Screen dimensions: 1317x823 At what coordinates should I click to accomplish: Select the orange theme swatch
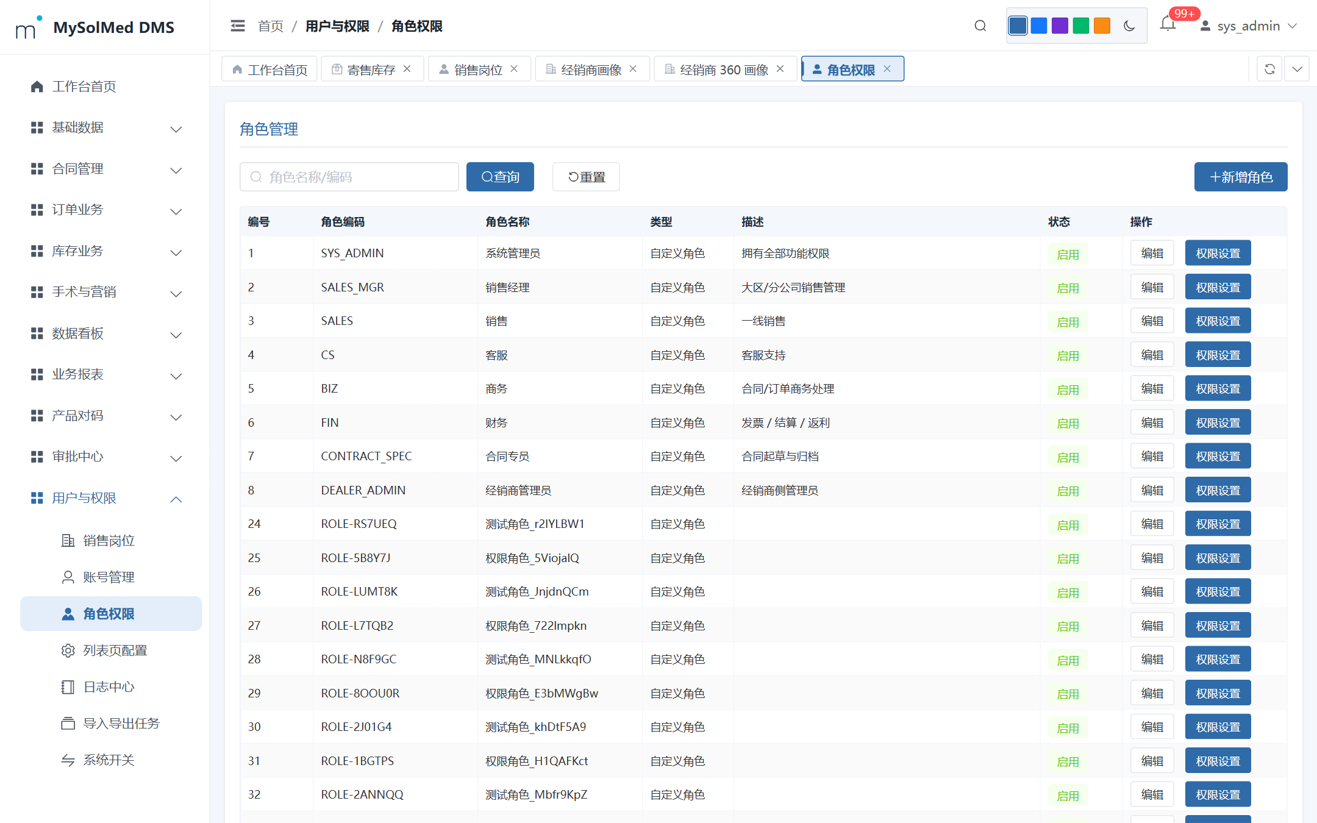1102,26
